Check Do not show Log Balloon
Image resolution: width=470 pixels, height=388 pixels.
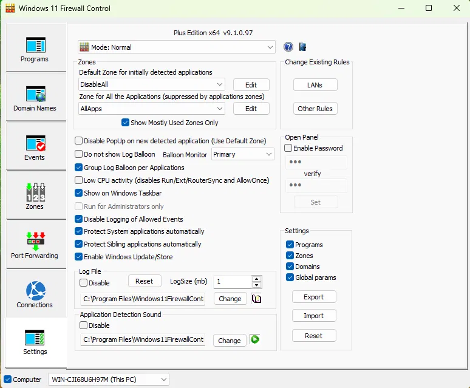[x=78, y=154]
